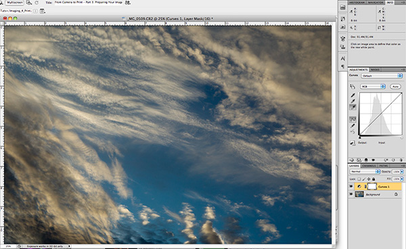Select the black point eyedropper in Curves
The height and width of the screenshot is (249, 406).
(x=353, y=95)
